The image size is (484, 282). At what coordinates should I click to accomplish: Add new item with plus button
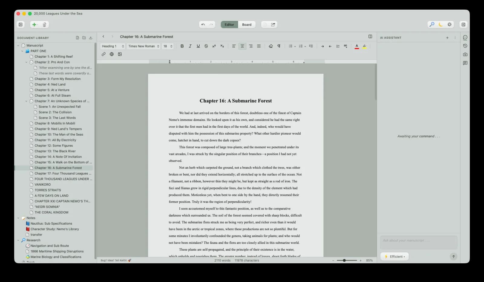[x=34, y=24]
